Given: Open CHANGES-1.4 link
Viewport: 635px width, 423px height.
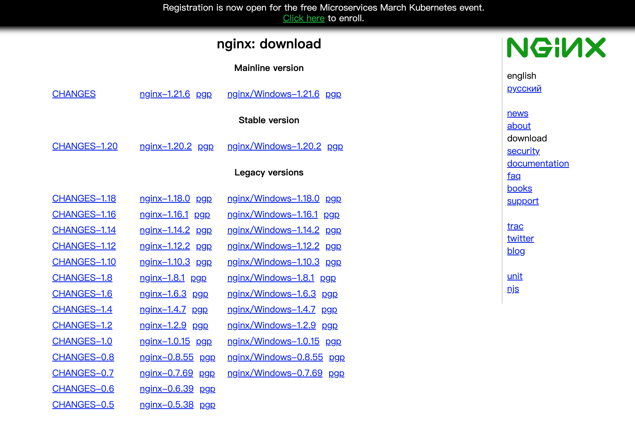Looking at the screenshot, I should coord(82,309).
